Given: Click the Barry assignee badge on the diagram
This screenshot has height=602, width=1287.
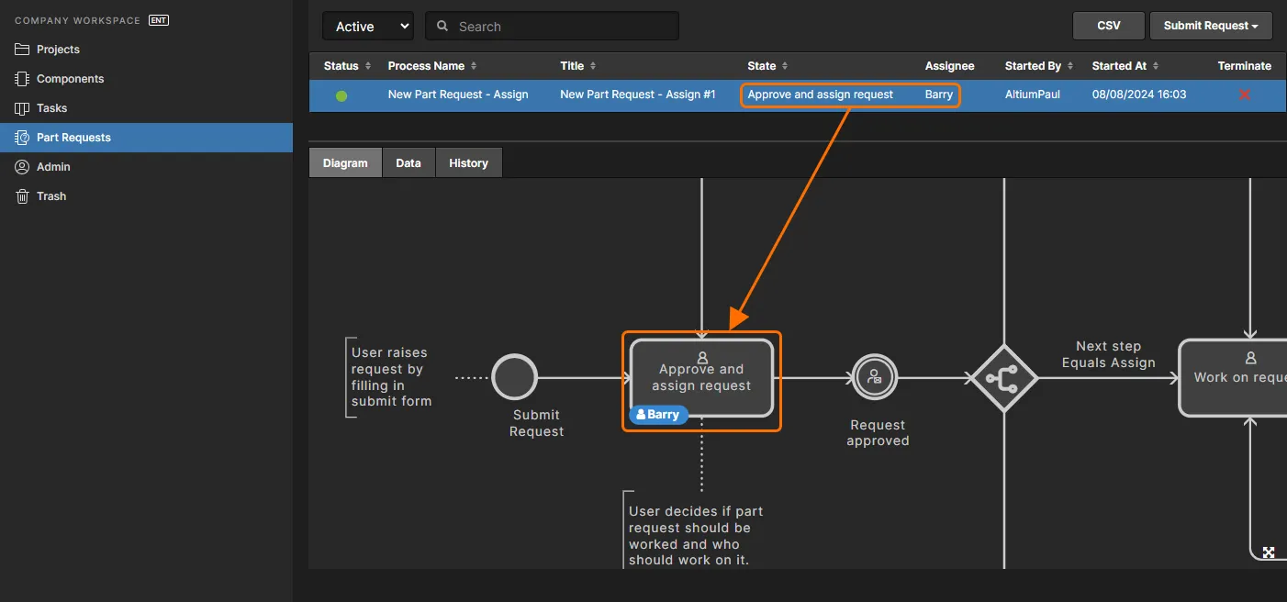Looking at the screenshot, I should 657,414.
